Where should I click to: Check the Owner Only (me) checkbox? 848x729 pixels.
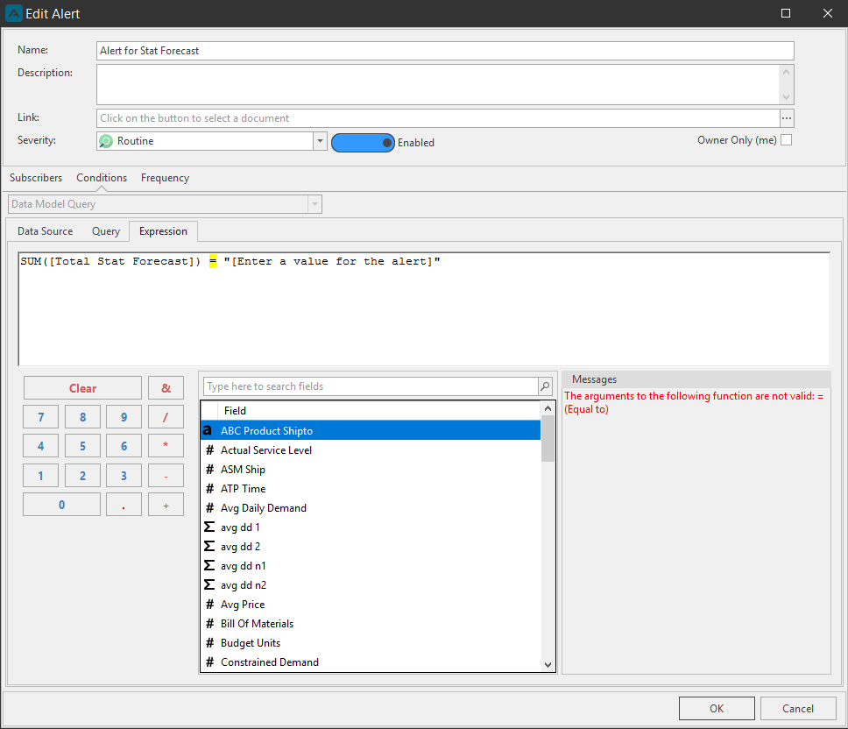[x=787, y=140]
